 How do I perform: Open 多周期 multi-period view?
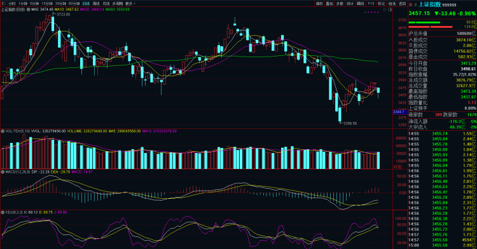coord(118,4)
